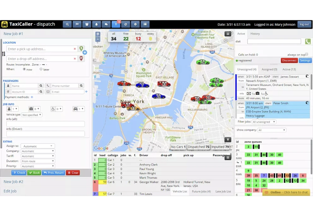The image size is (313, 216).
Task: Click the flag icon in top toolbar
Action: tap(77, 24)
